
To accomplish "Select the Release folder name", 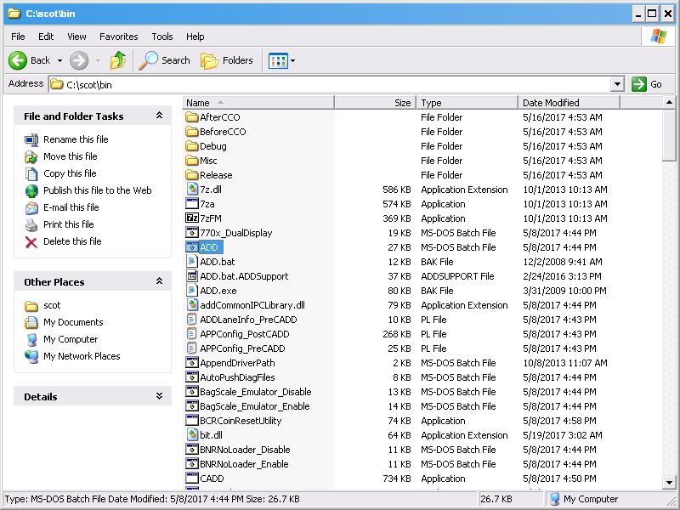I will click(216, 175).
